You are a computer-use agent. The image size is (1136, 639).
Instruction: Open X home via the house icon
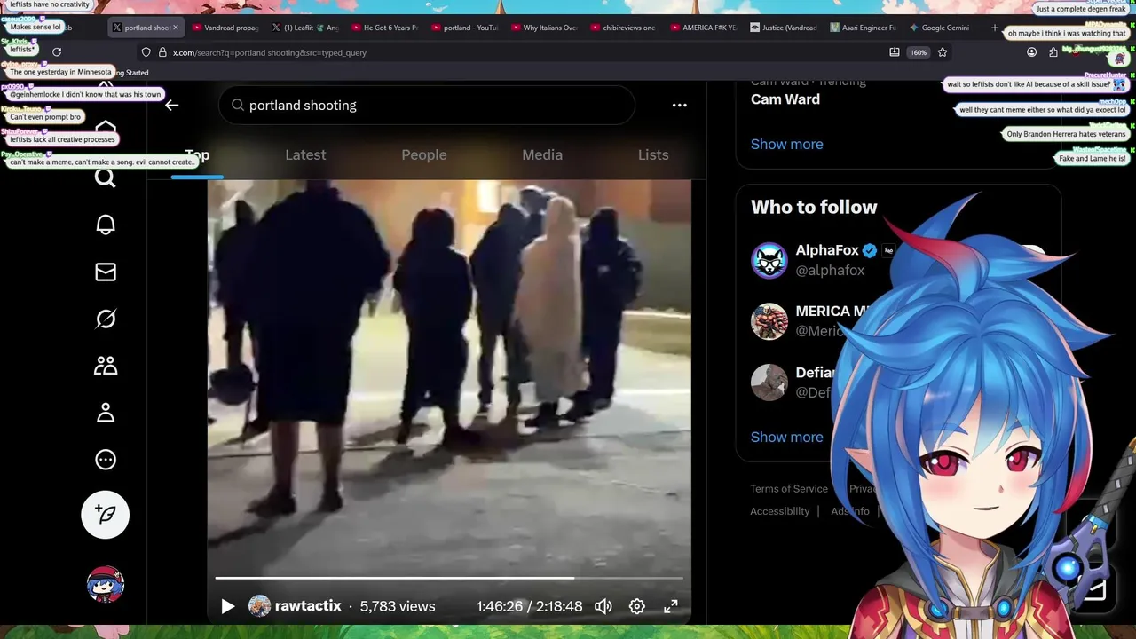pos(106,130)
